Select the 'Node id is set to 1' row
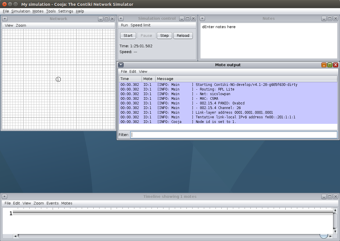 228,122
